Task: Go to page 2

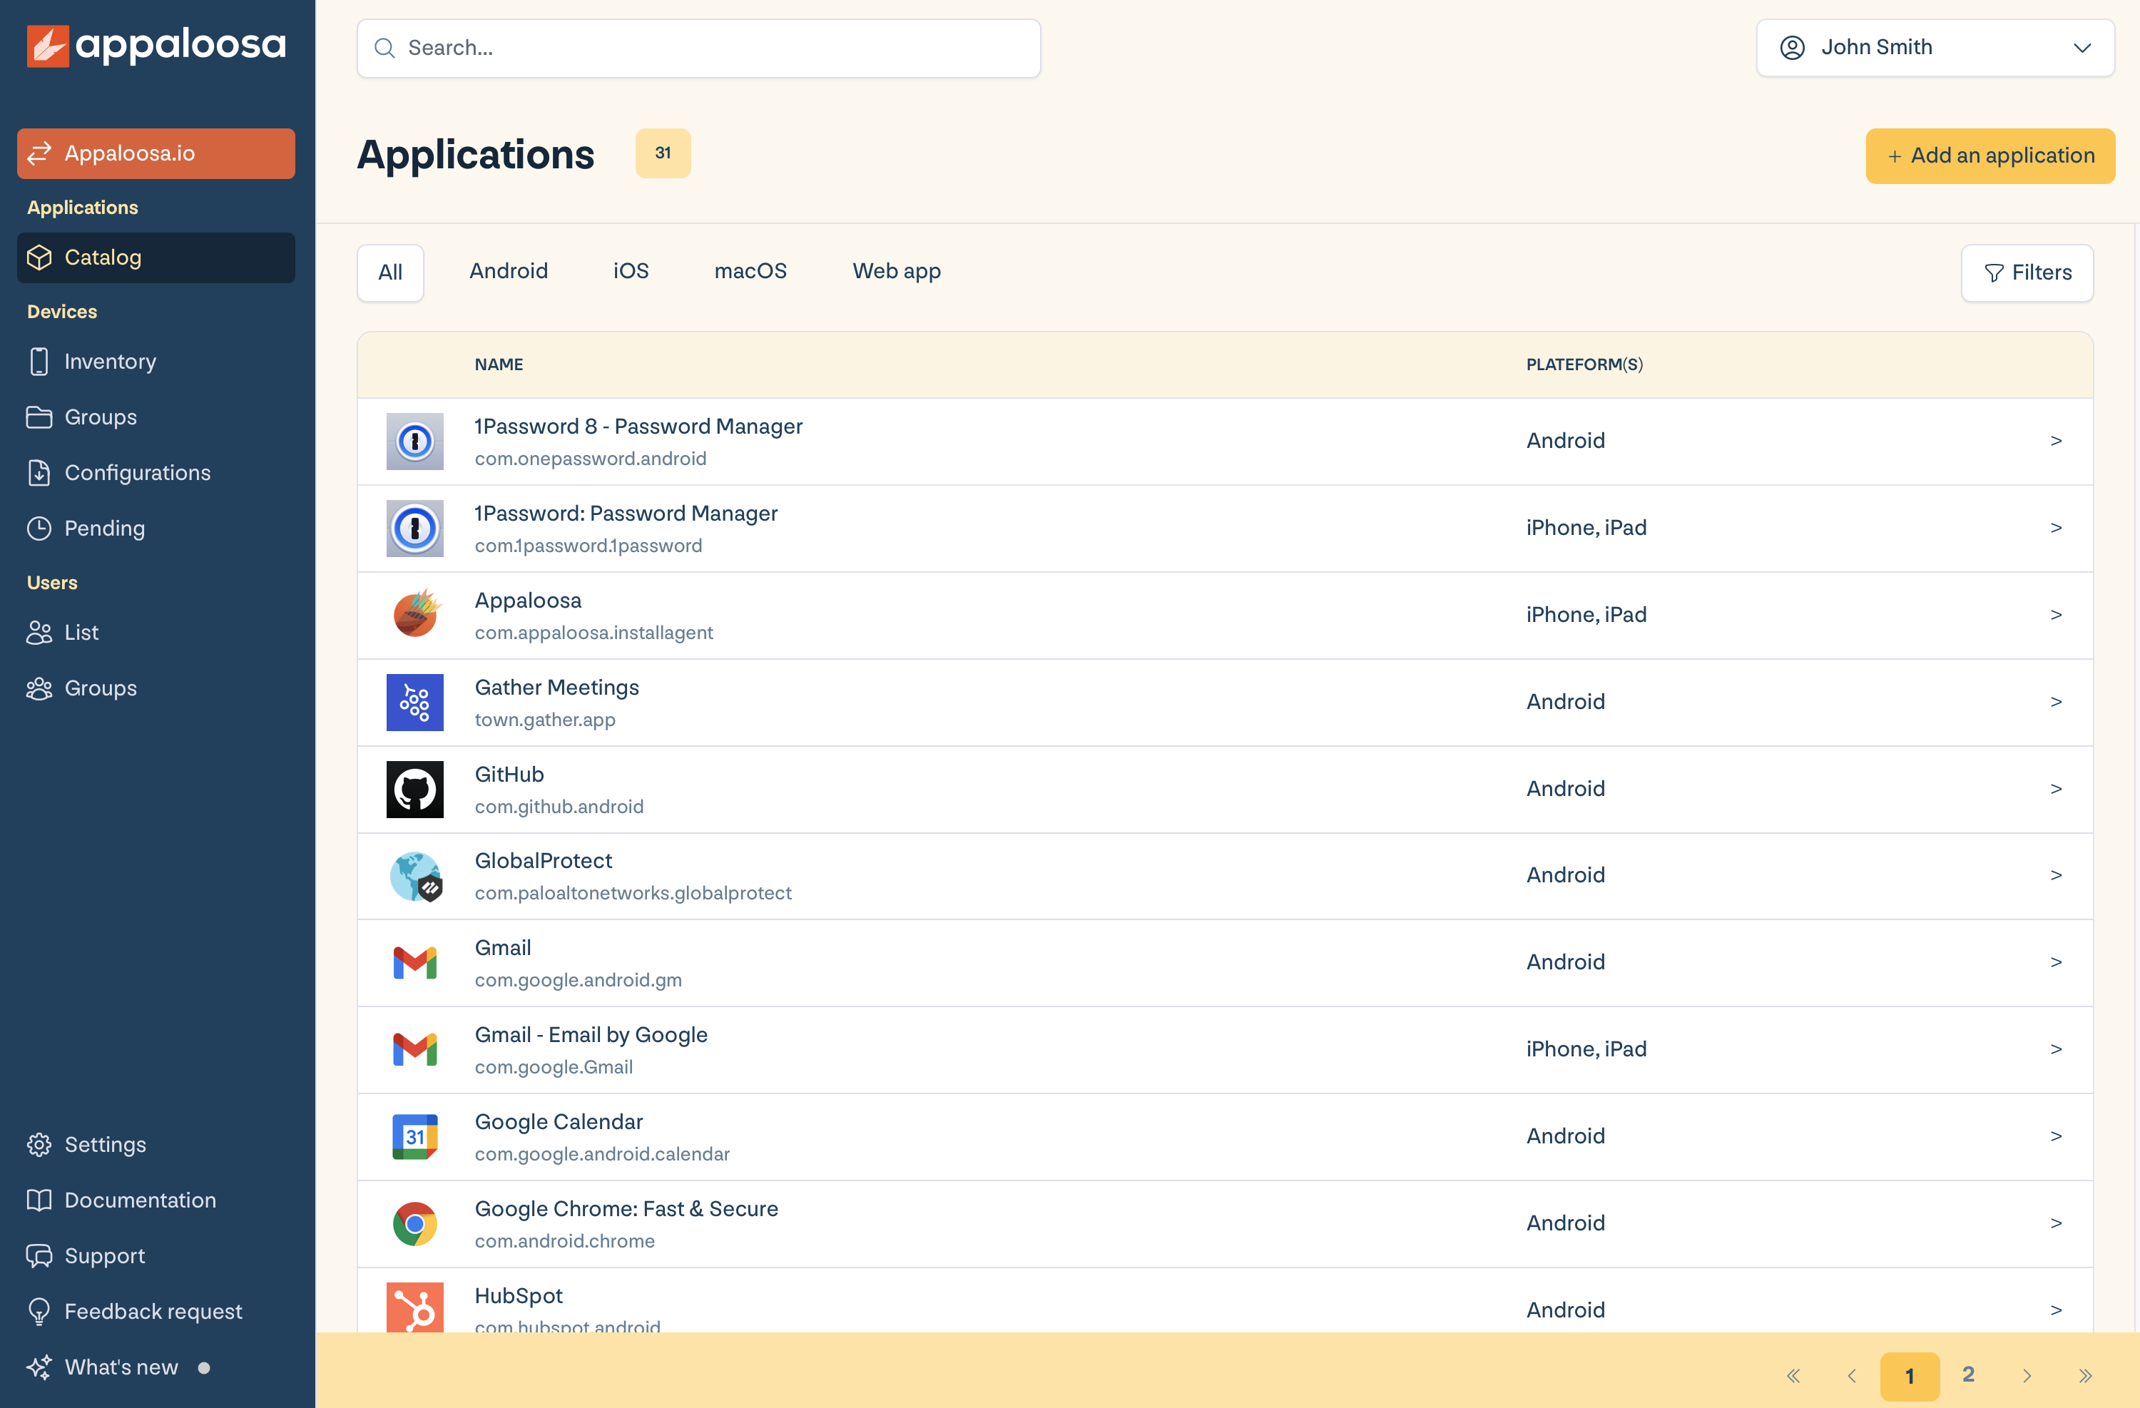Action: [1968, 1376]
